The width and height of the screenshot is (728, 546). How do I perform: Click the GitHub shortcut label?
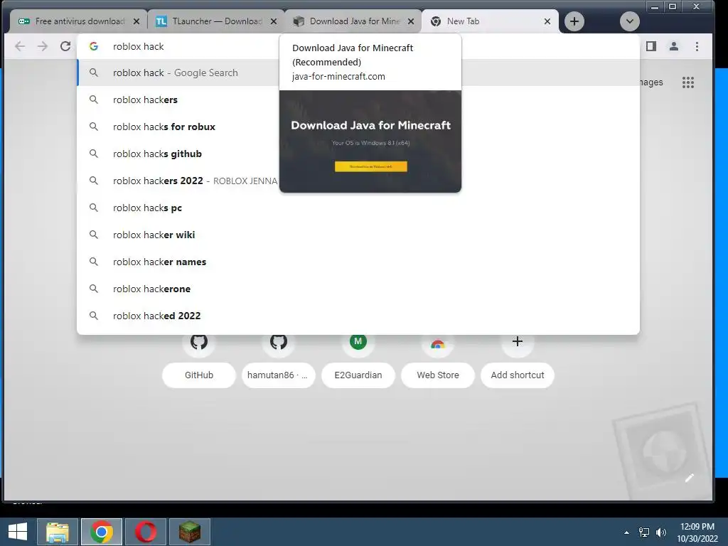pyautogui.click(x=199, y=375)
